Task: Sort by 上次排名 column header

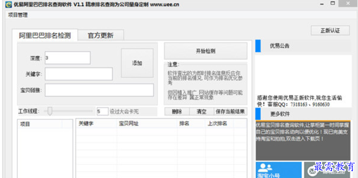Action: [x=219, y=123]
